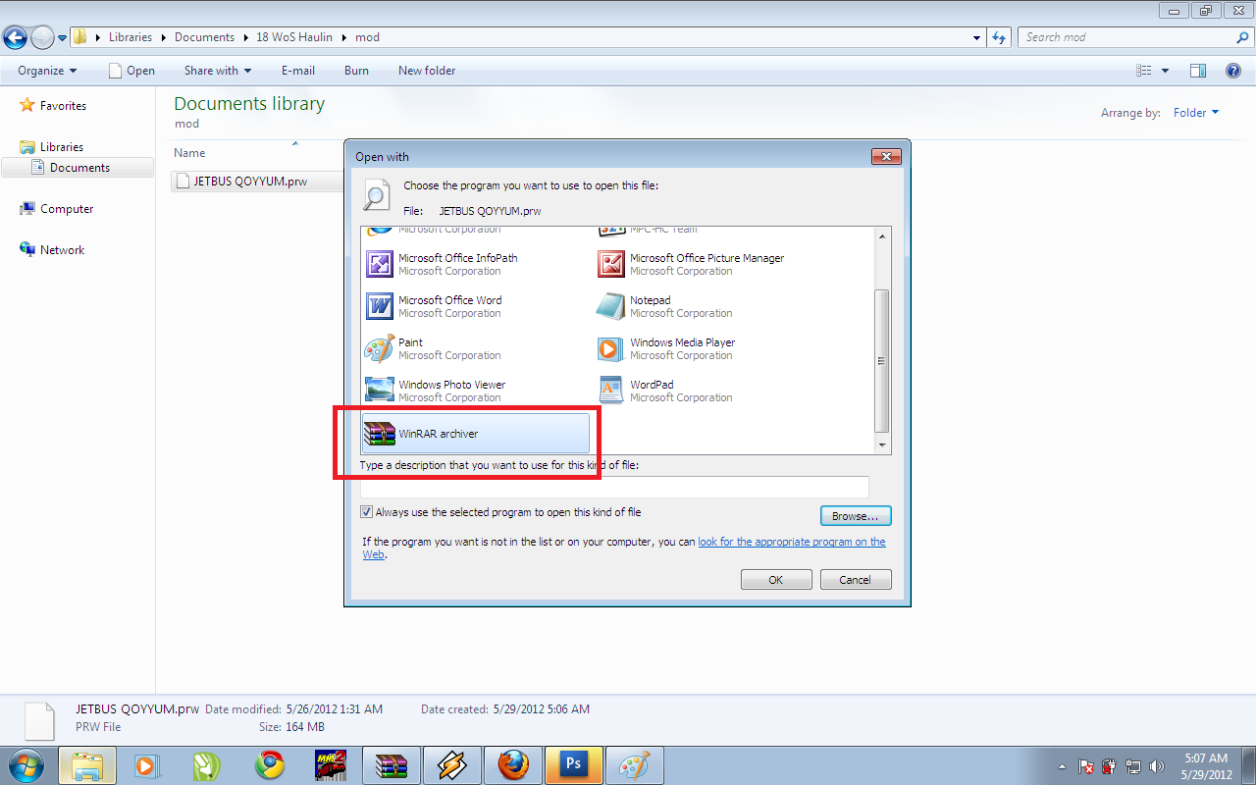Screen dimensions: 1256x785
Task: Select Favorites in navigation pane
Action: point(63,106)
